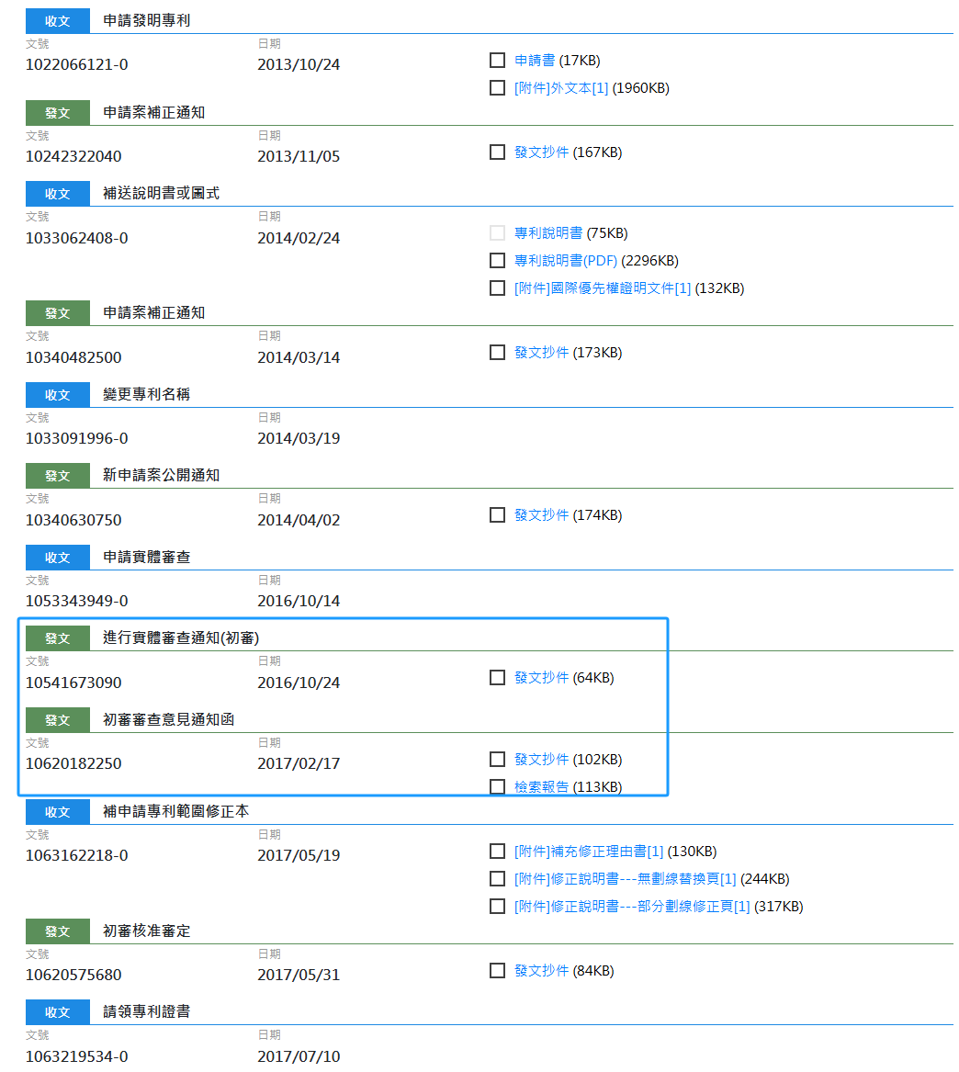This screenshot has height=1072, width=959.
Task: Click the 收文 badge beside 申請實體審查
Action: pos(57,557)
